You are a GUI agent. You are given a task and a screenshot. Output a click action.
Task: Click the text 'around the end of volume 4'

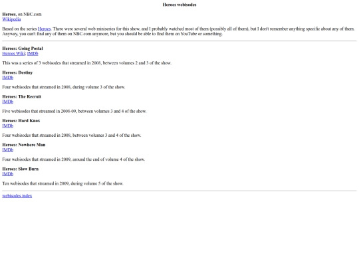97,159
